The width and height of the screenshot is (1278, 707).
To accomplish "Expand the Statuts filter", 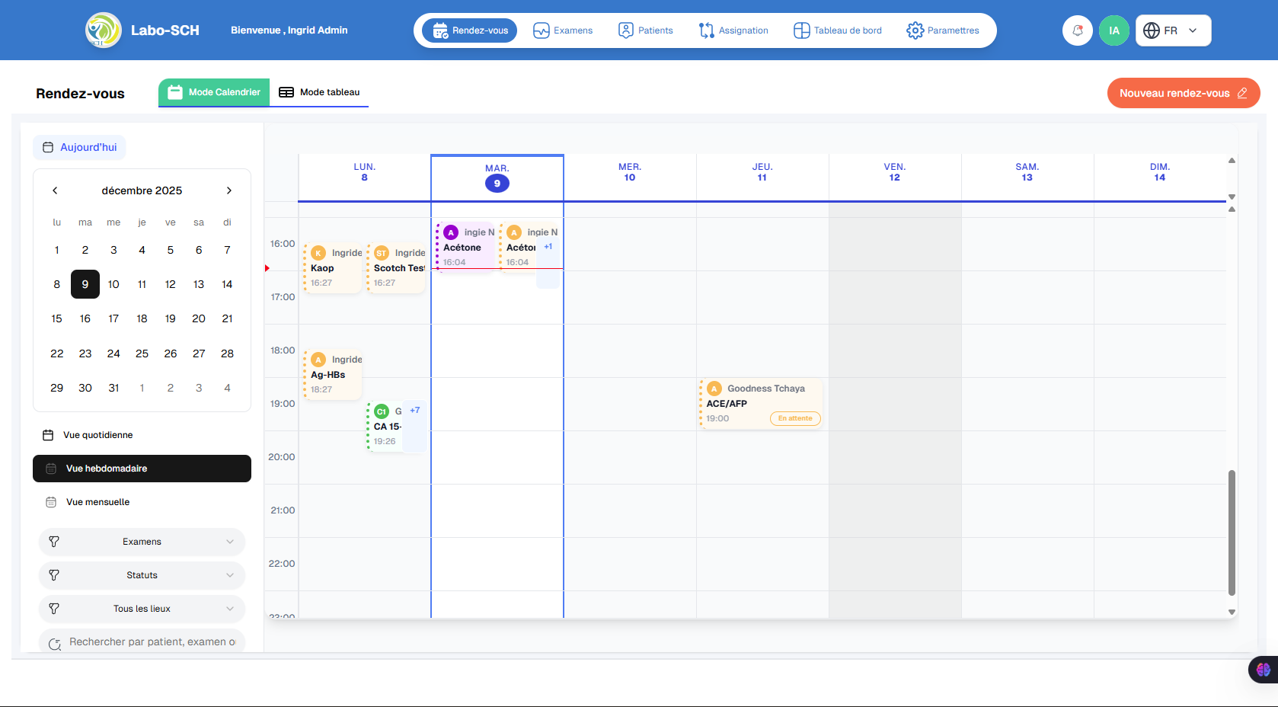I will (x=142, y=575).
